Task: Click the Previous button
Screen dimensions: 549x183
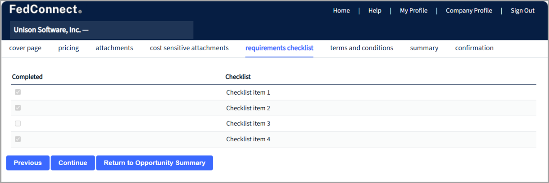Action: pyautogui.click(x=28, y=163)
